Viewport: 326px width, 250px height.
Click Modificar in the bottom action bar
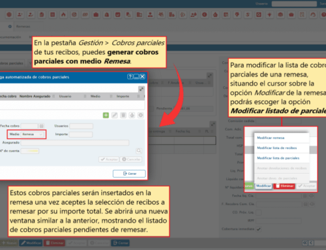point(31,243)
